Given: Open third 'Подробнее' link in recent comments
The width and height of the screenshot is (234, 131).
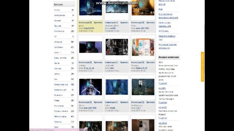Looking at the screenshot, I should click(163, 118).
